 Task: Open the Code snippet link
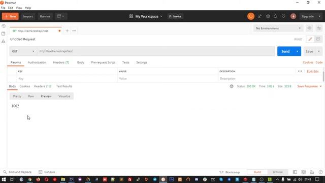point(319,62)
